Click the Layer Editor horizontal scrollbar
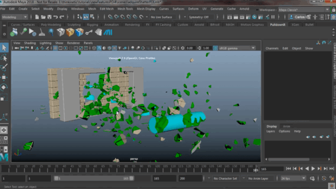This screenshot has height=189, width=336. pos(289,159)
